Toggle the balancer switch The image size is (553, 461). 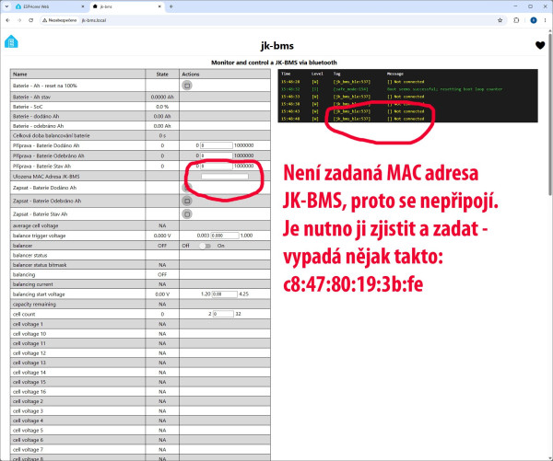205,246
